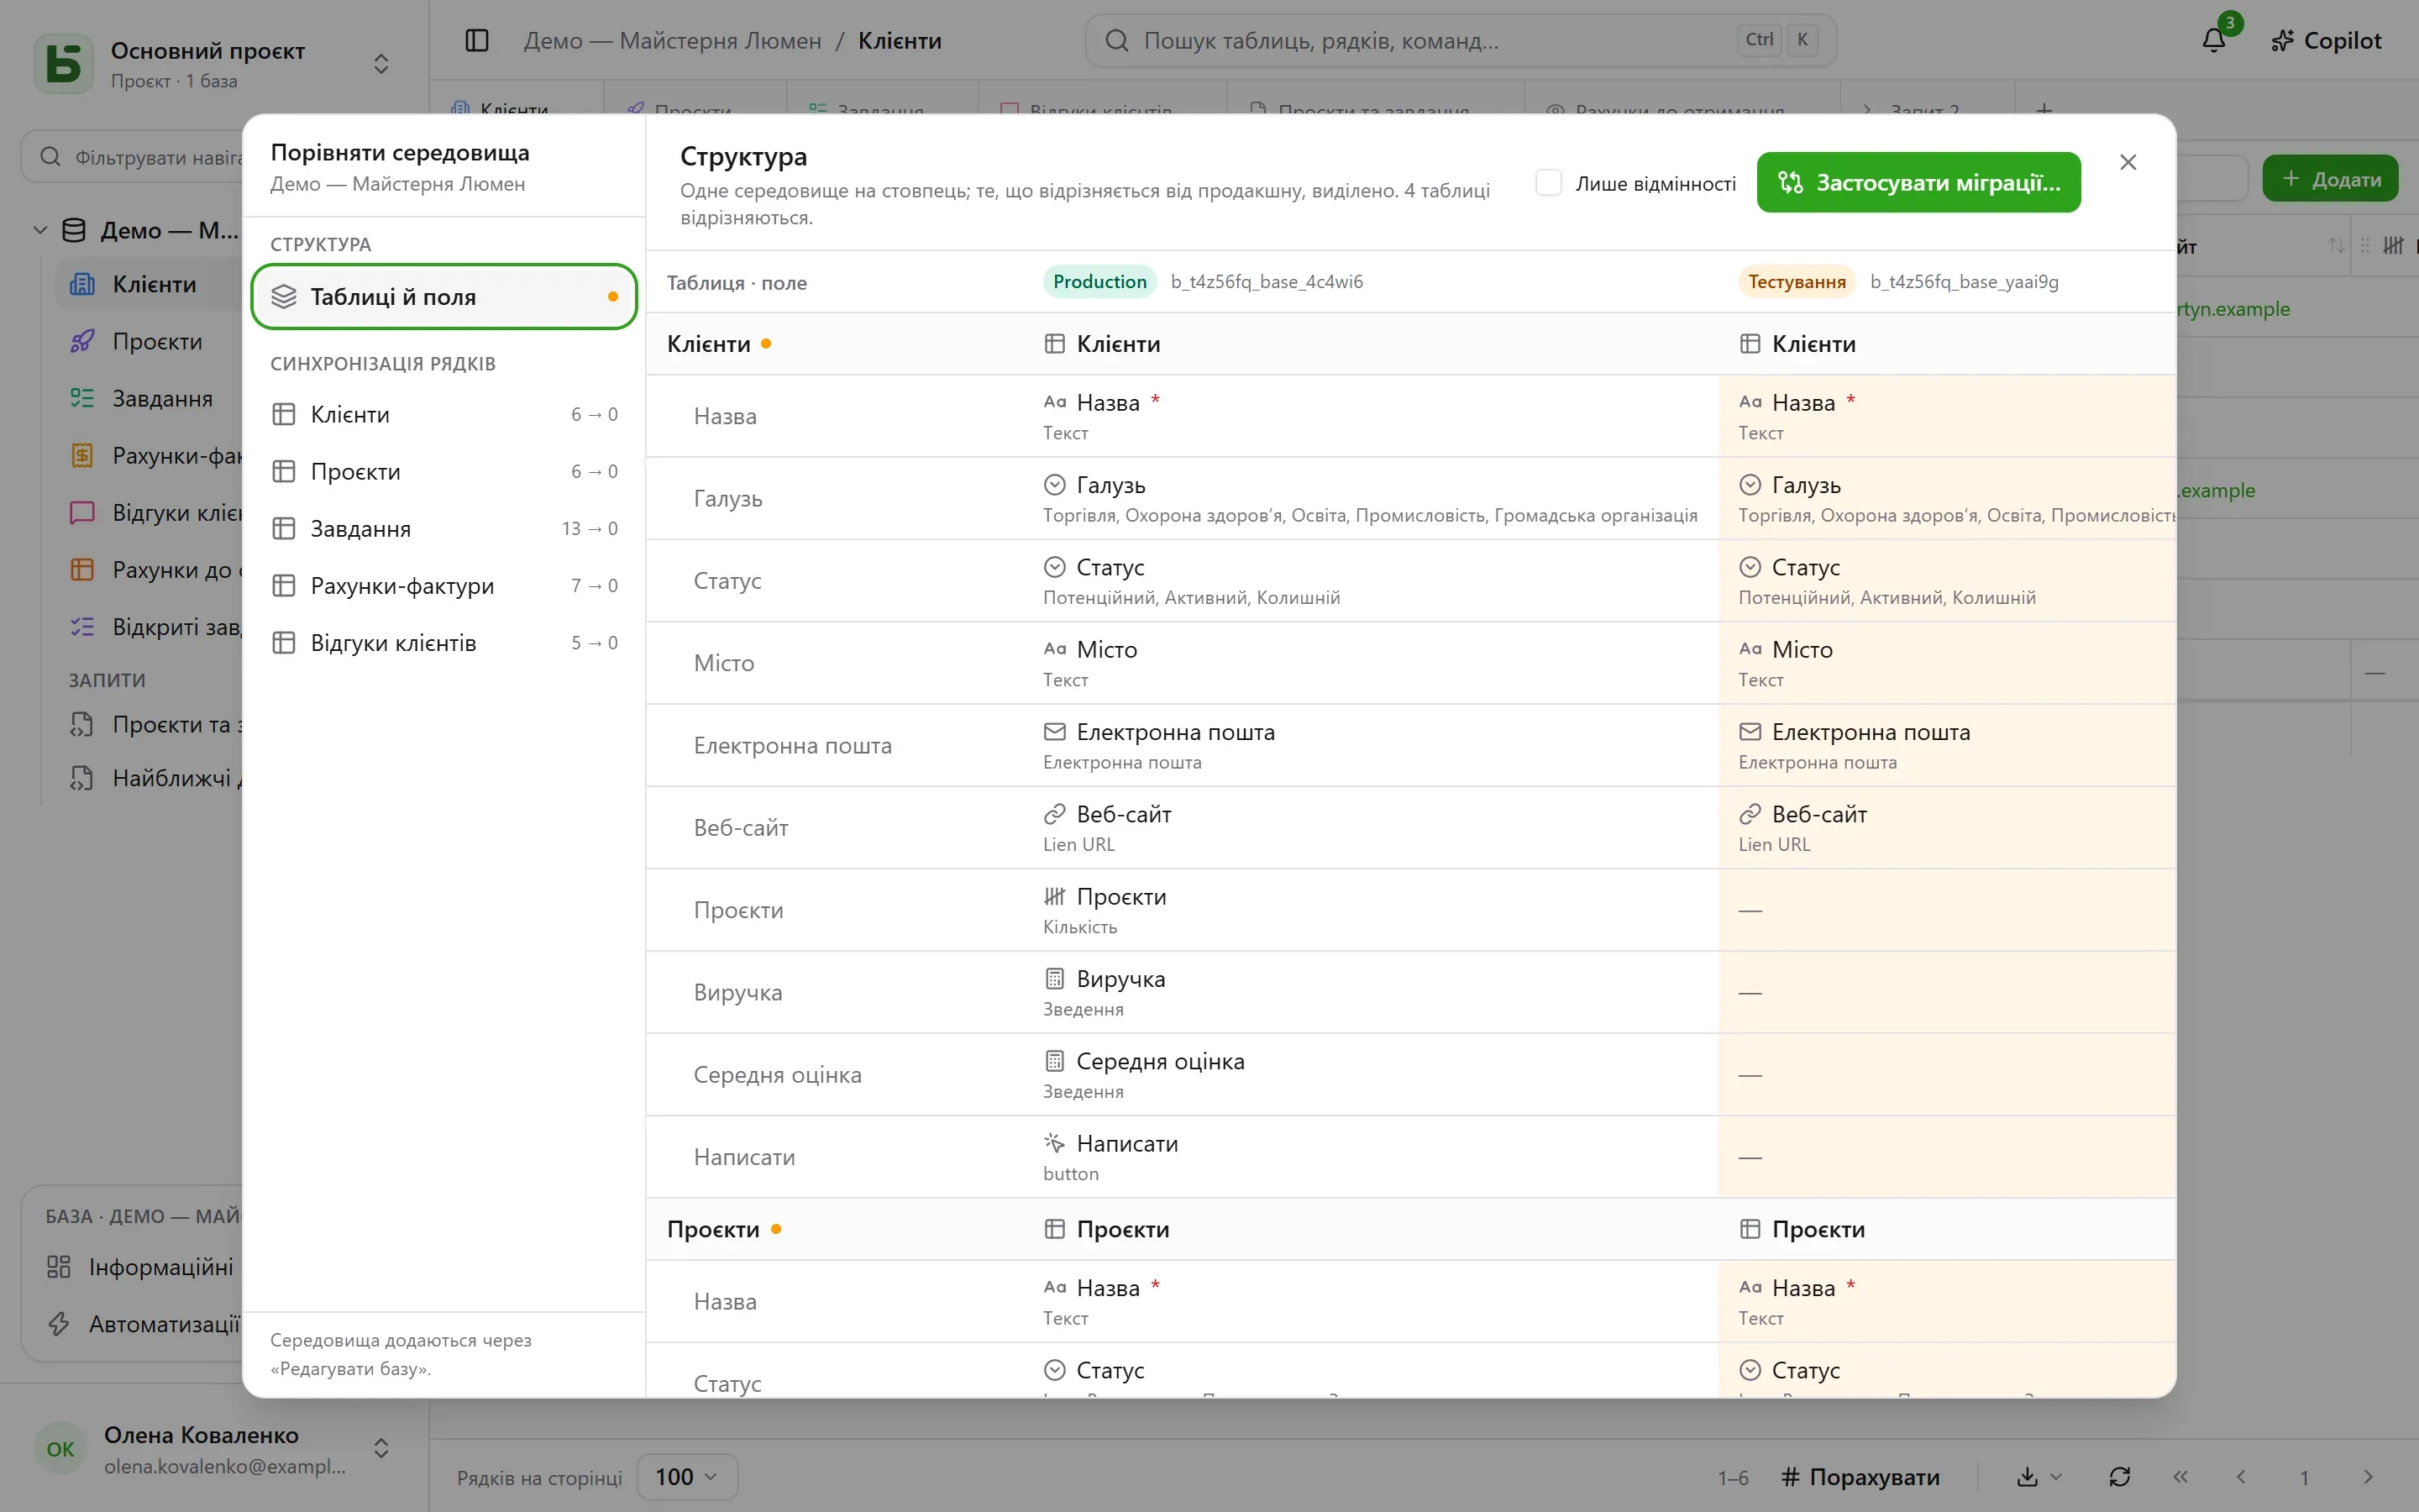Collapse the Демо base tree node
Screen dimensions: 2419x1512
coord(40,230)
